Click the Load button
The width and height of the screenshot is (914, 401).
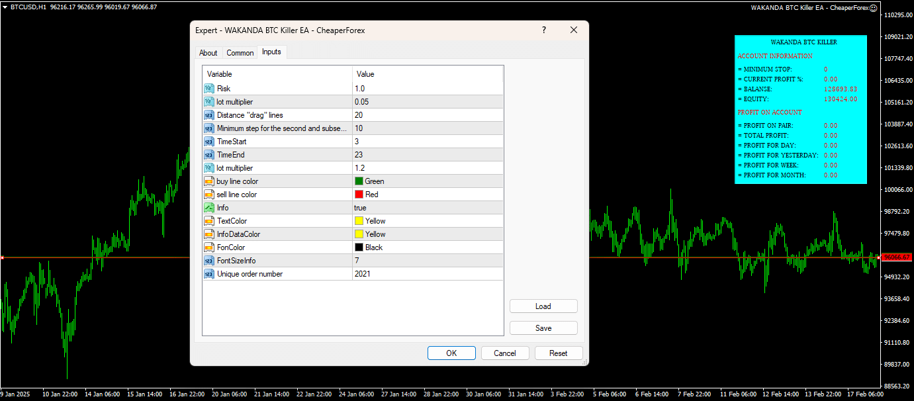tap(543, 306)
